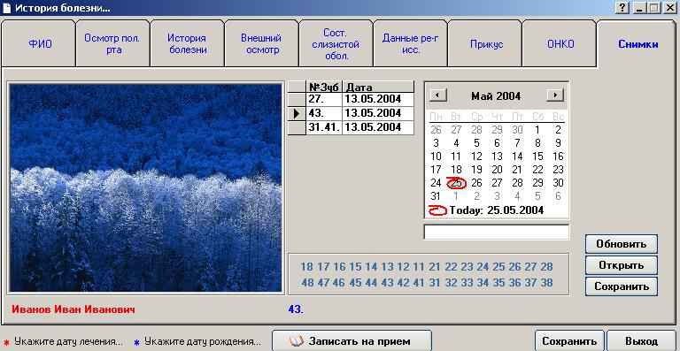Select tooth 48 in tooth chart
This screenshot has height=351, width=680.
tap(307, 283)
